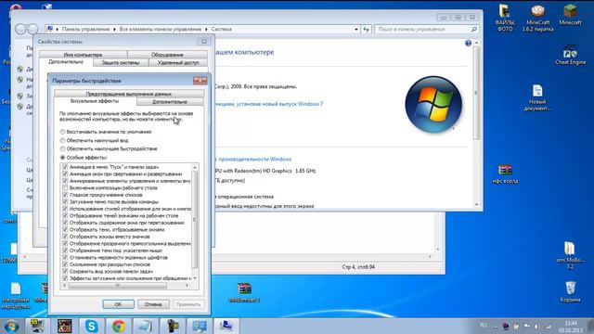Toggle Сглаживать неровности экранных шрифтов
The width and height of the screenshot is (594, 334).
pos(65,258)
